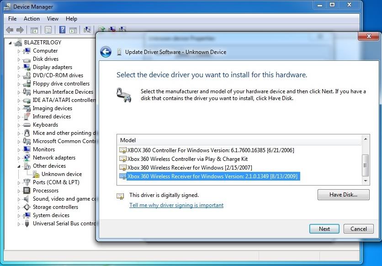Select 'Unknown device' in the tree
This screenshot has width=382, height=266.
(x=62, y=174)
